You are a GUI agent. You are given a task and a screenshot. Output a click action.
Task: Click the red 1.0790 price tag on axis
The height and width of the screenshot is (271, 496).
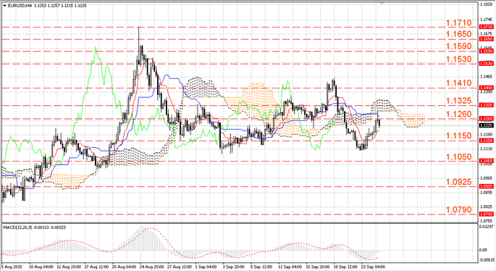(486, 214)
